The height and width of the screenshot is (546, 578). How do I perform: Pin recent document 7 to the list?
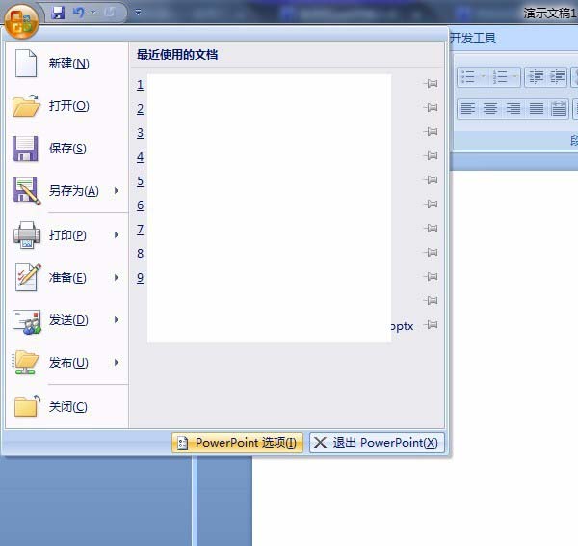[431, 229]
